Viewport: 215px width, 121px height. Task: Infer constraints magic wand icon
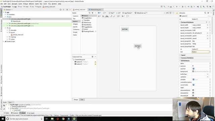click(114, 16)
